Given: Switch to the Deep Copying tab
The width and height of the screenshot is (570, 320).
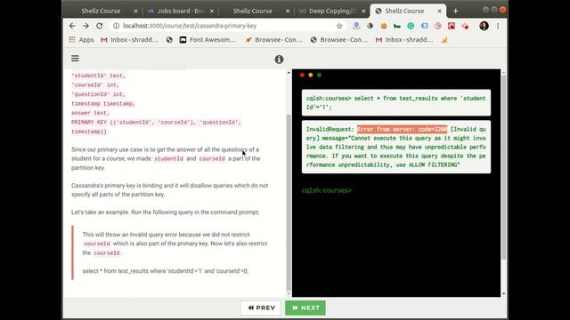Looking at the screenshot, I should click(x=332, y=11).
